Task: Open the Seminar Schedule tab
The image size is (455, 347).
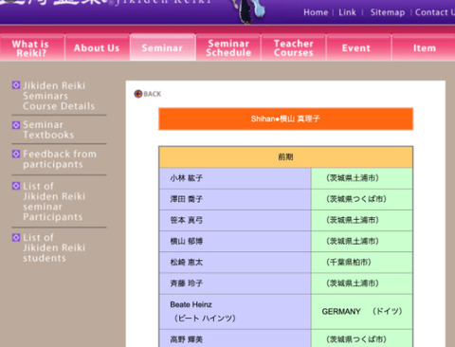Action: tap(228, 47)
